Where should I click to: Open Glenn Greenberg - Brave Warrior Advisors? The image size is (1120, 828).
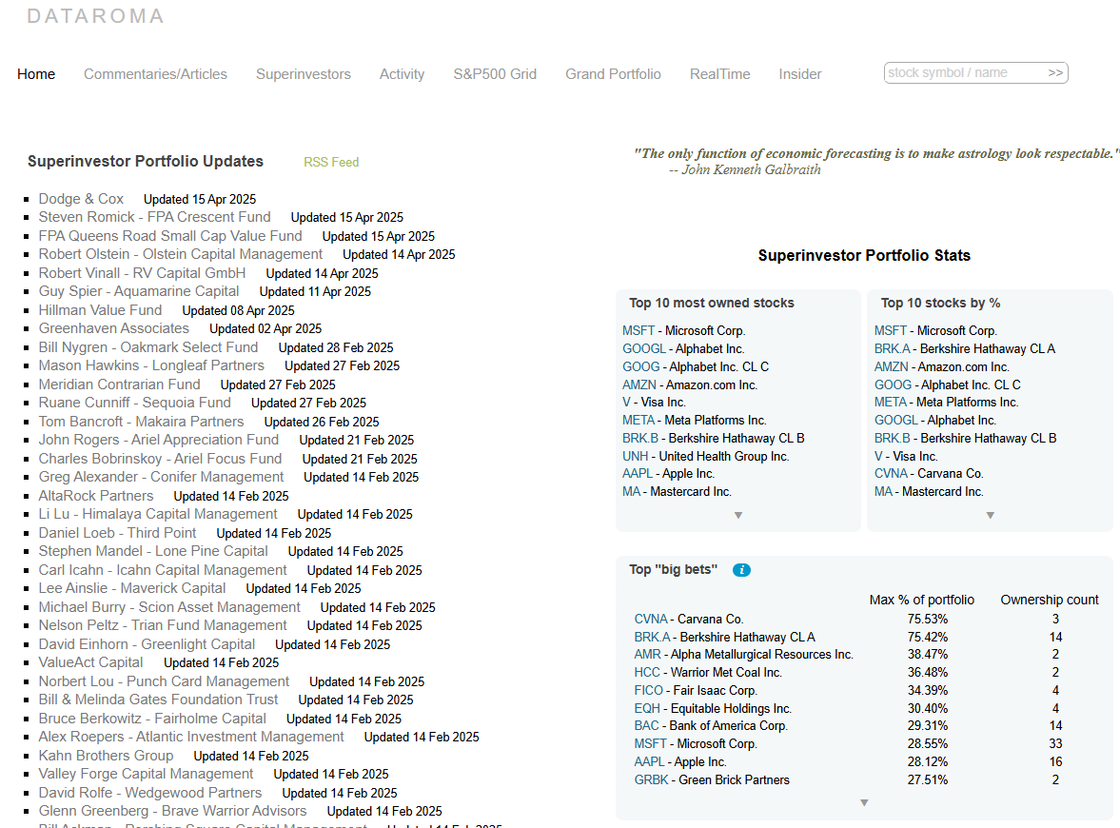coord(172,811)
